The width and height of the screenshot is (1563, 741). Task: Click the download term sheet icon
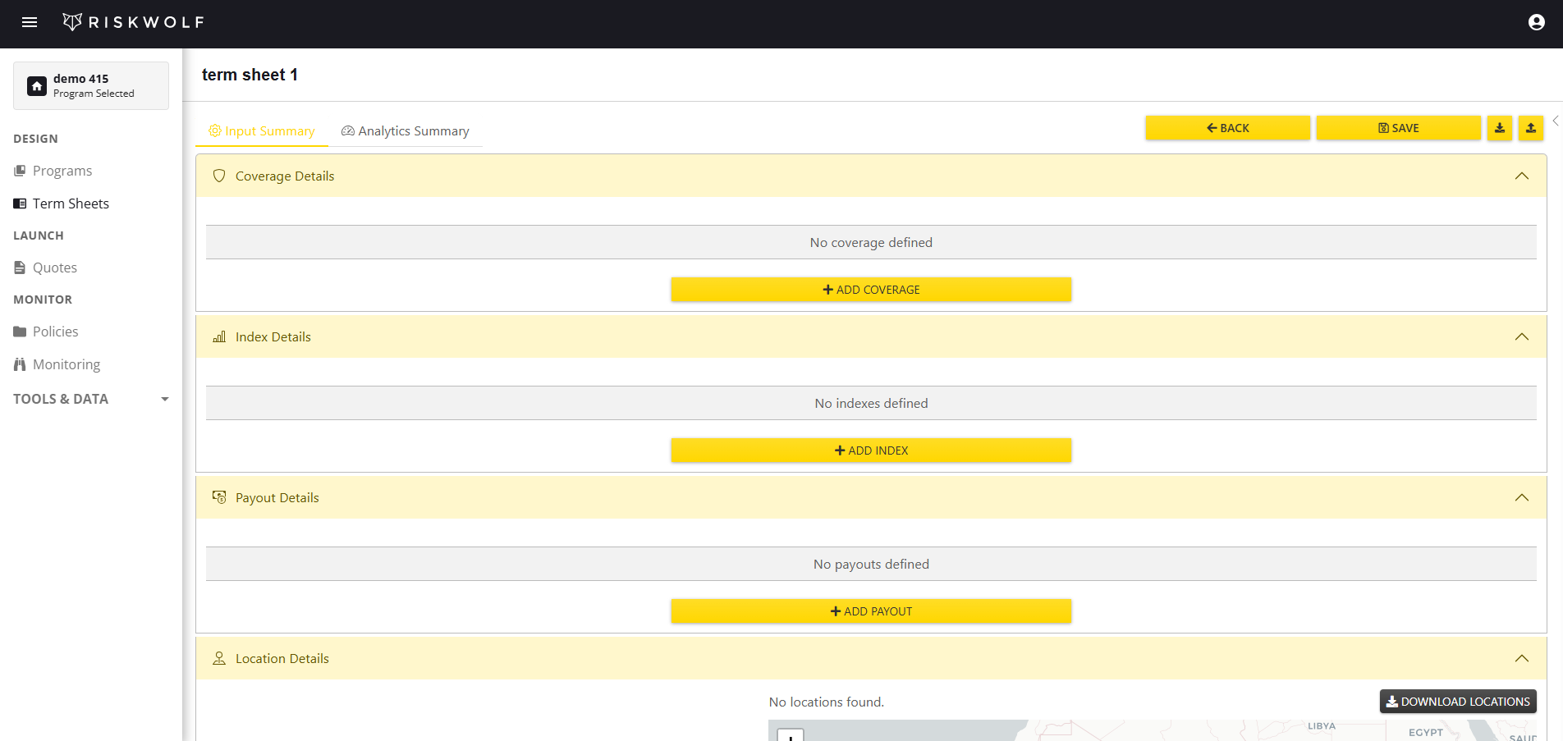1499,128
